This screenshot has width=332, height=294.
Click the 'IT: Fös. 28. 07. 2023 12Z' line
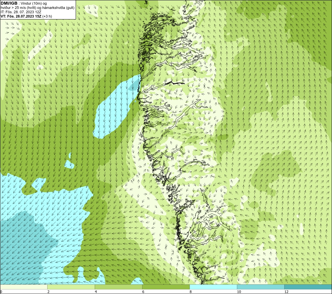[21, 12]
